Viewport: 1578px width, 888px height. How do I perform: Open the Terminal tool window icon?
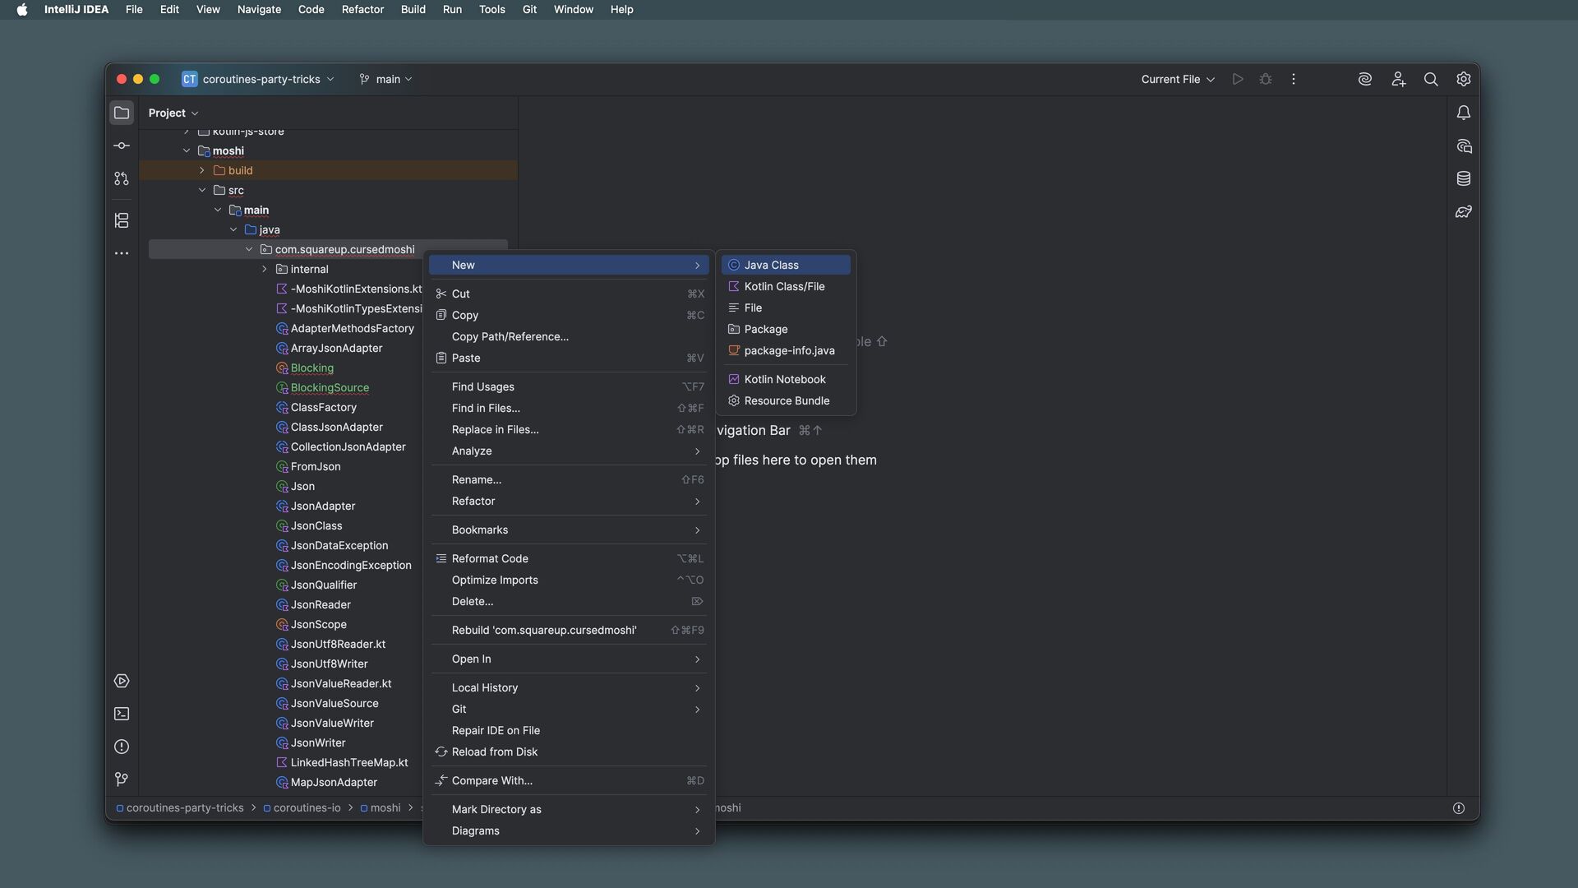click(122, 714)
